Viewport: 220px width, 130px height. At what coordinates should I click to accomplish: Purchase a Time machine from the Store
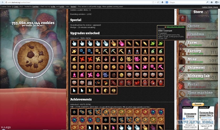pos(198,94)
